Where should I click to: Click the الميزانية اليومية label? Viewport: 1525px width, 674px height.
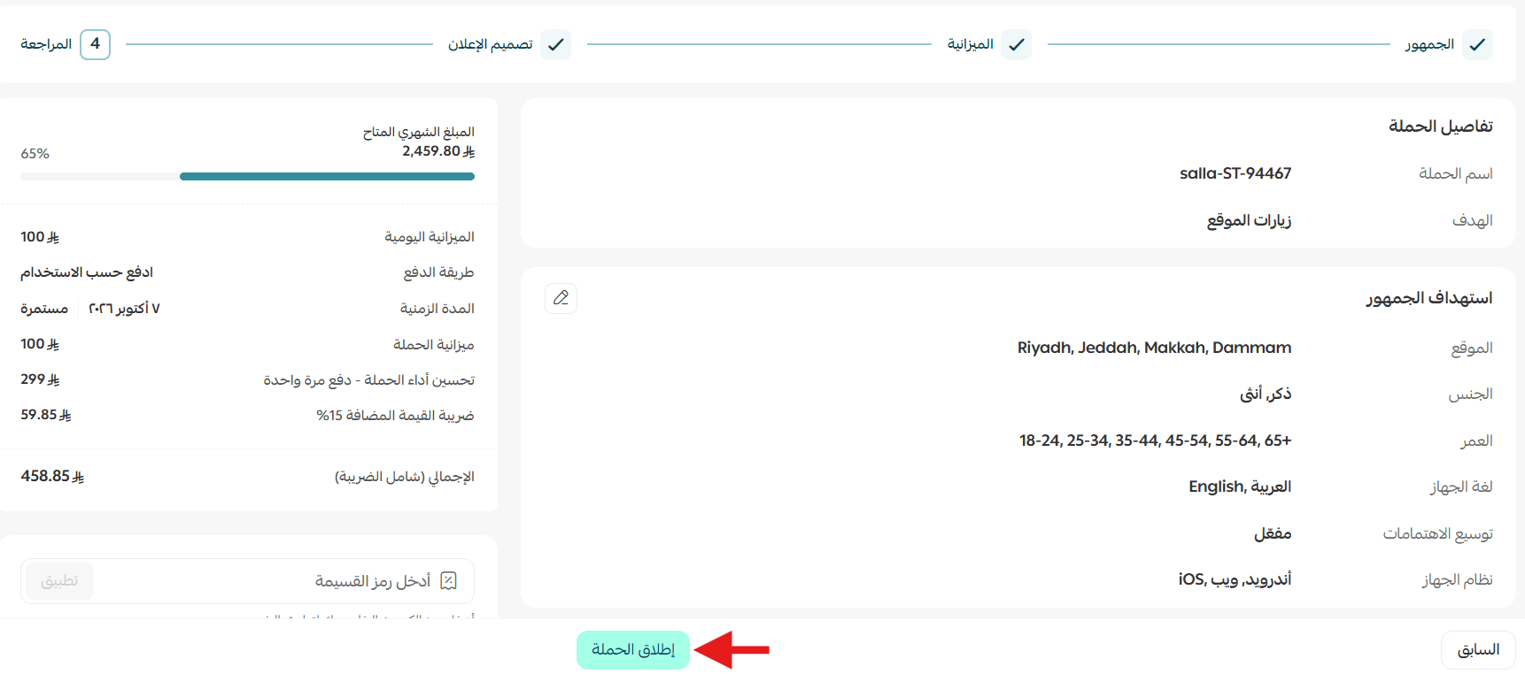click(x=430, y=237)
